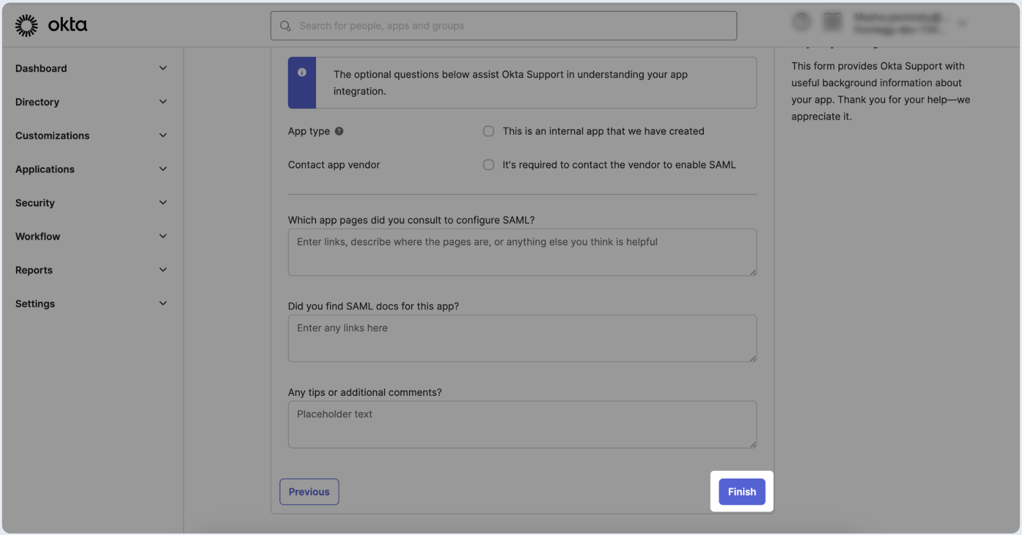Click the round help icon in header
The width and height of the screenshot is (1022, 535).
(802, 22)
